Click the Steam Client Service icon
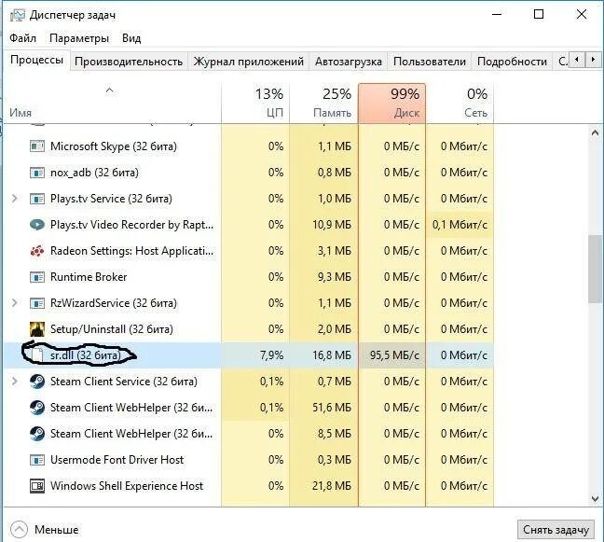 [x=37, y=382]
